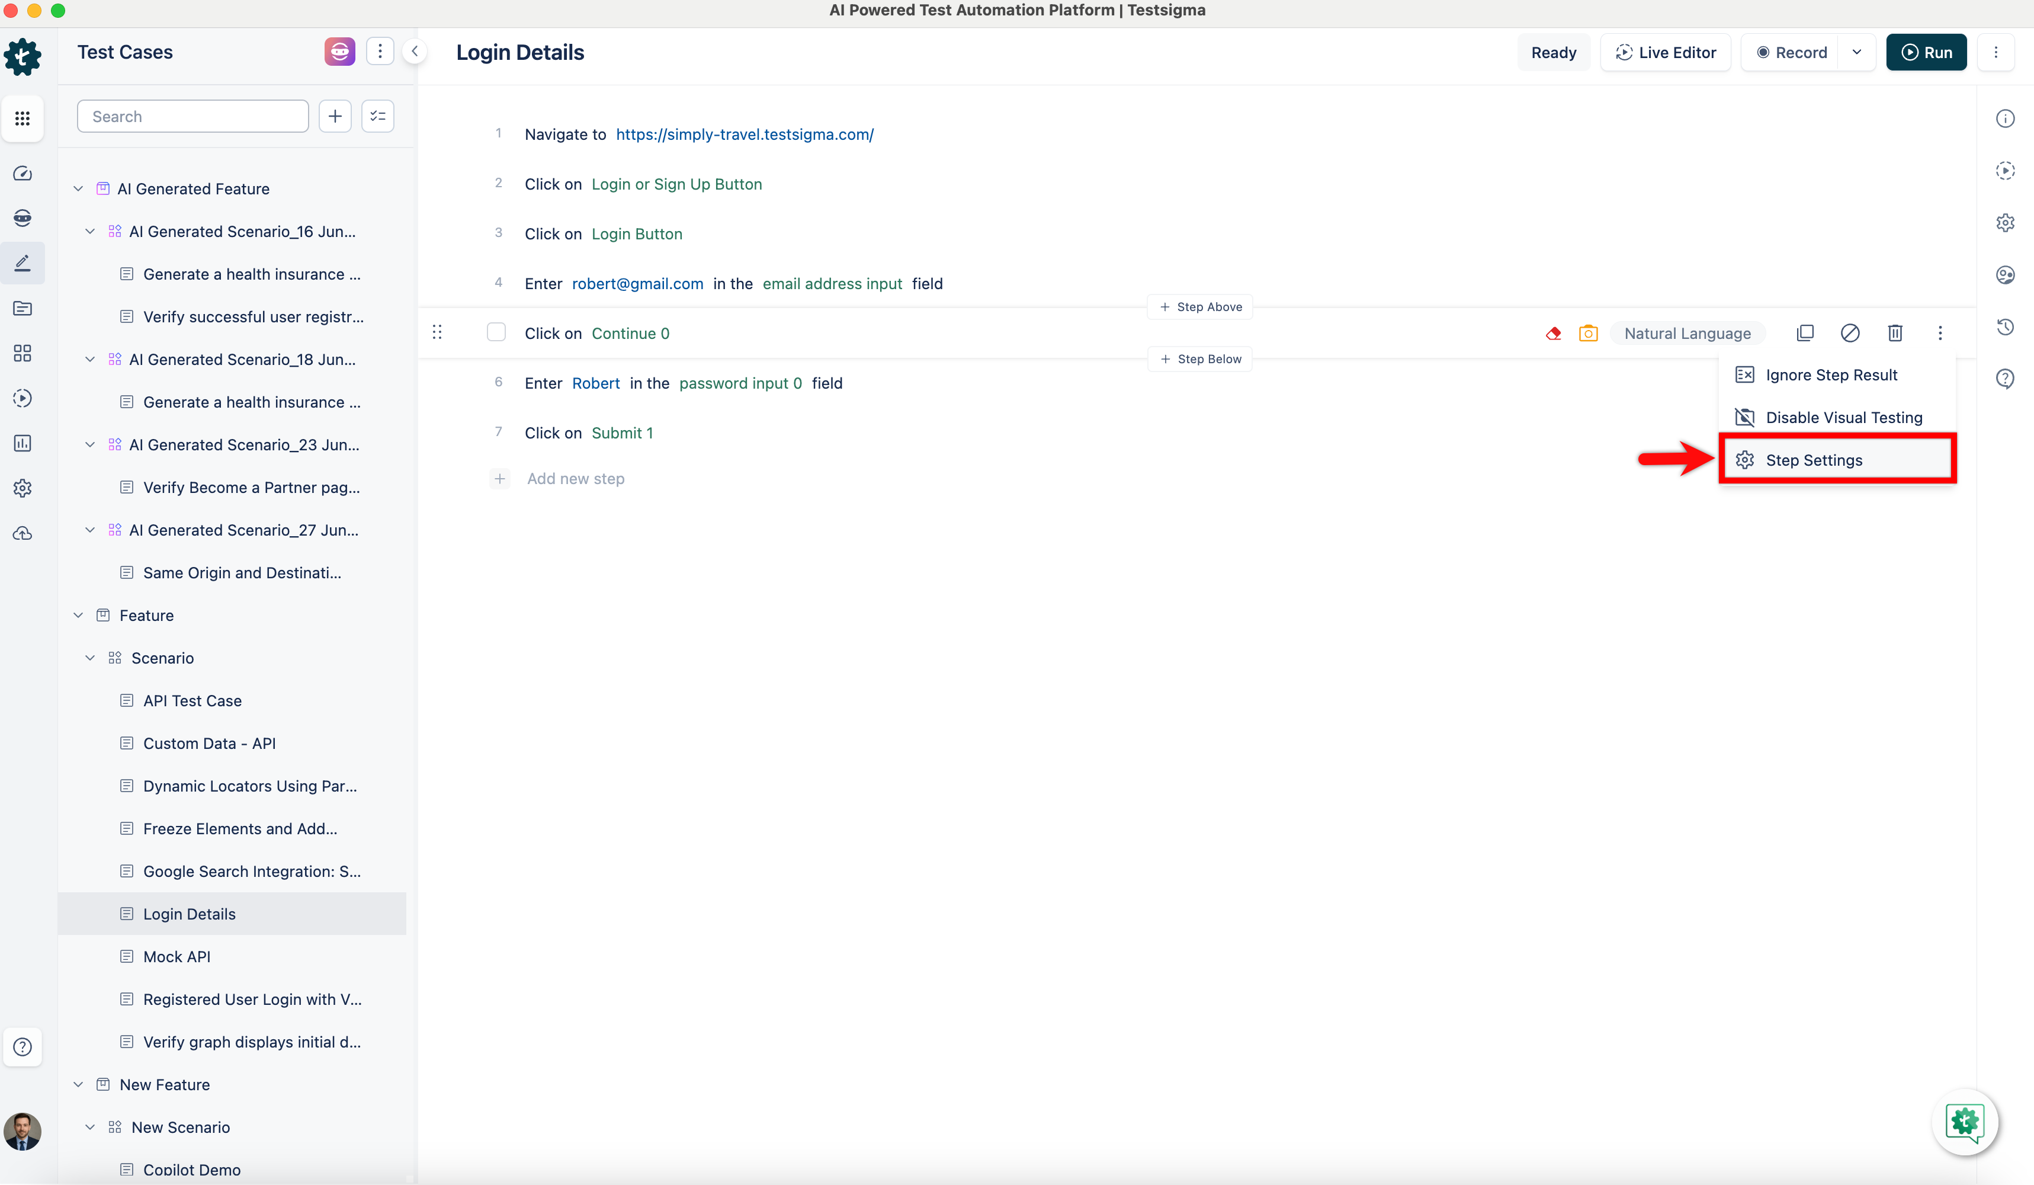Click the disable step icon on step 5

coord(1850,332)
